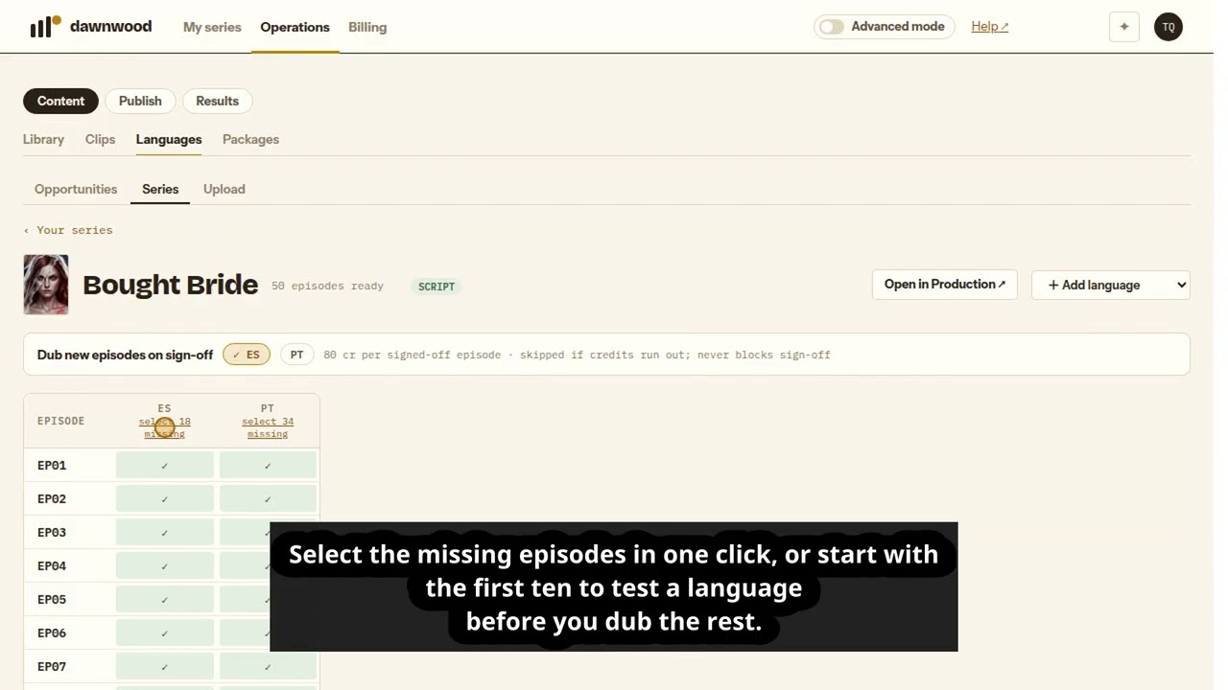The width and height of the screenshot is (1228, 690).
Task: Open the Help link
Action: pos(989,27)
